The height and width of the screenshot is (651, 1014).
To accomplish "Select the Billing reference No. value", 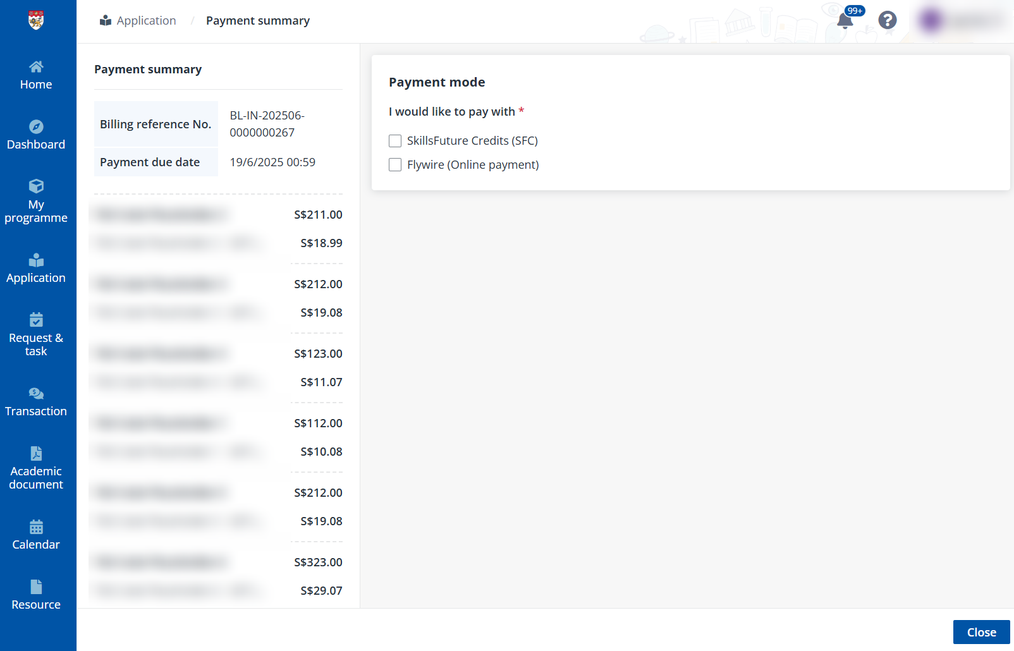I will (x=266, y=124).
